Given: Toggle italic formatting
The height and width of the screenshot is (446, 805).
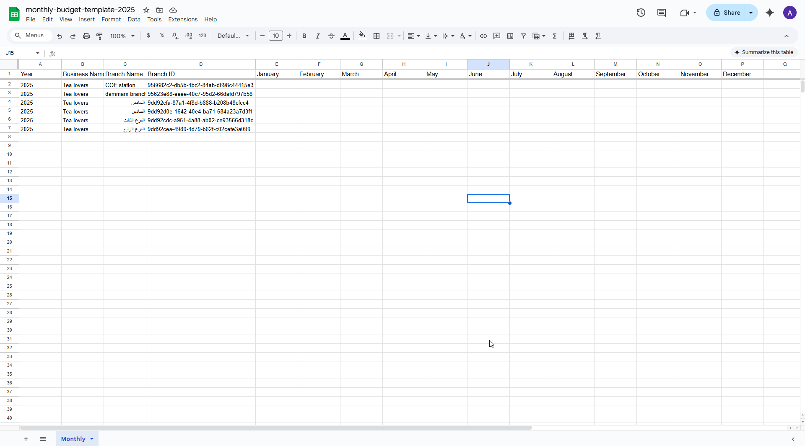Looking at the screenshot, I should (x=318, y=36).
